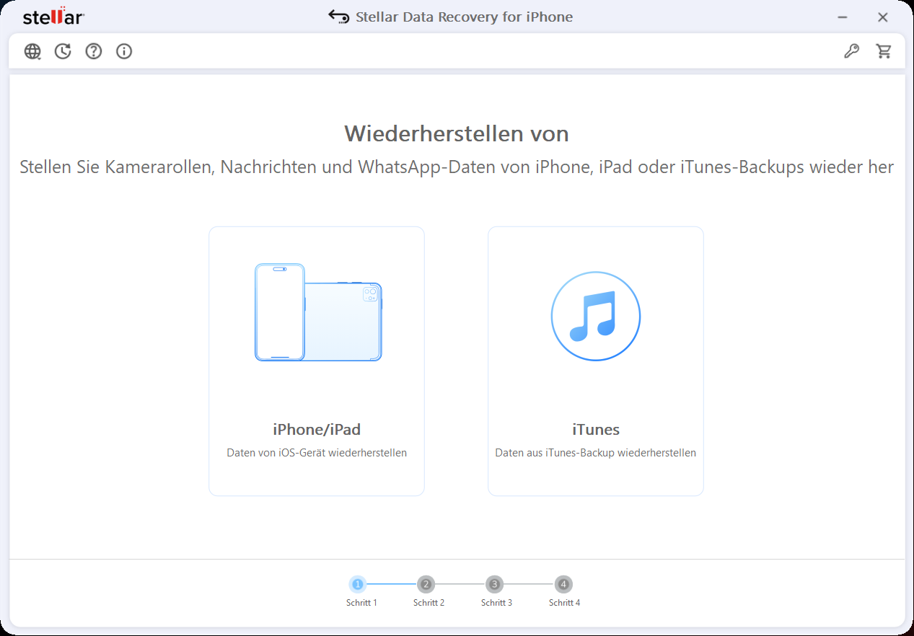Screen dimensions: 914x636
Task: Click the Stellar logo in title bar
Action: 53,17
